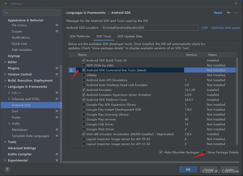This screenshot has height=176, width=243.
Task: Click Edit next to SDK location
Action: (205, 28)
